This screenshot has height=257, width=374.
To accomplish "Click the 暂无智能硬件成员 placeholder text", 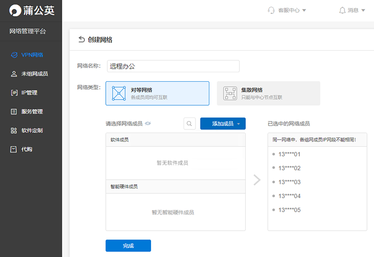I will pos(173,213).
